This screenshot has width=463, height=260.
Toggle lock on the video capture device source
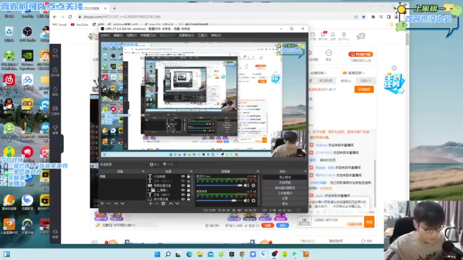coord(189,185)
